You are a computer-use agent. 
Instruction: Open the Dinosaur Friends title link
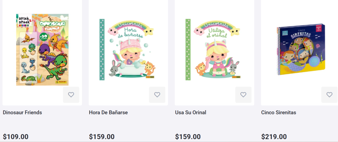pos(22,112)
